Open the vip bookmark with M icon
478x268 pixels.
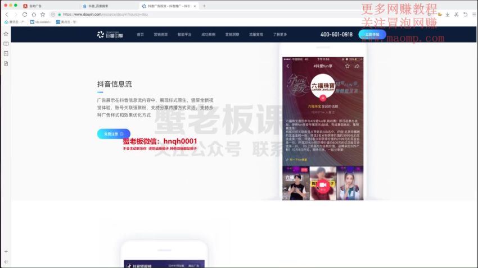(40, 22)
